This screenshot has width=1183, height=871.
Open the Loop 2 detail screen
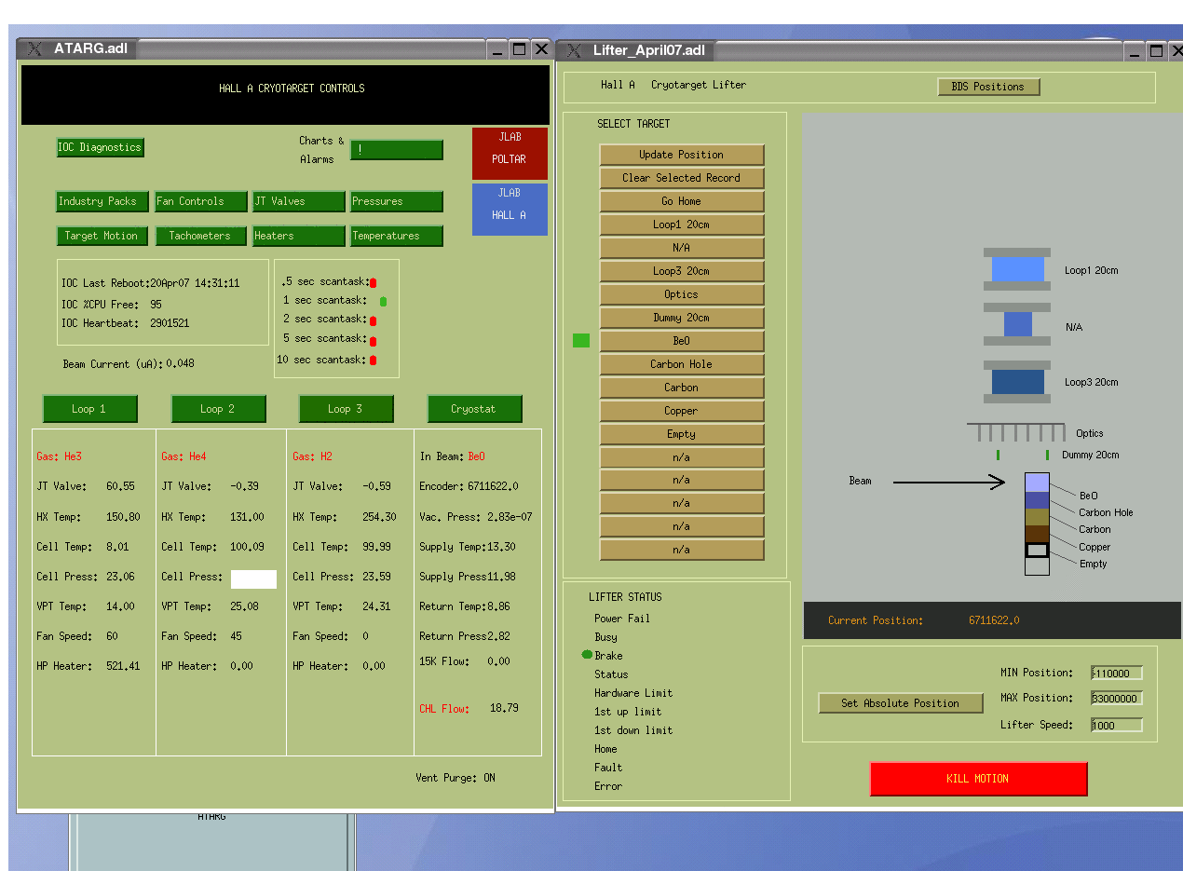219,409
